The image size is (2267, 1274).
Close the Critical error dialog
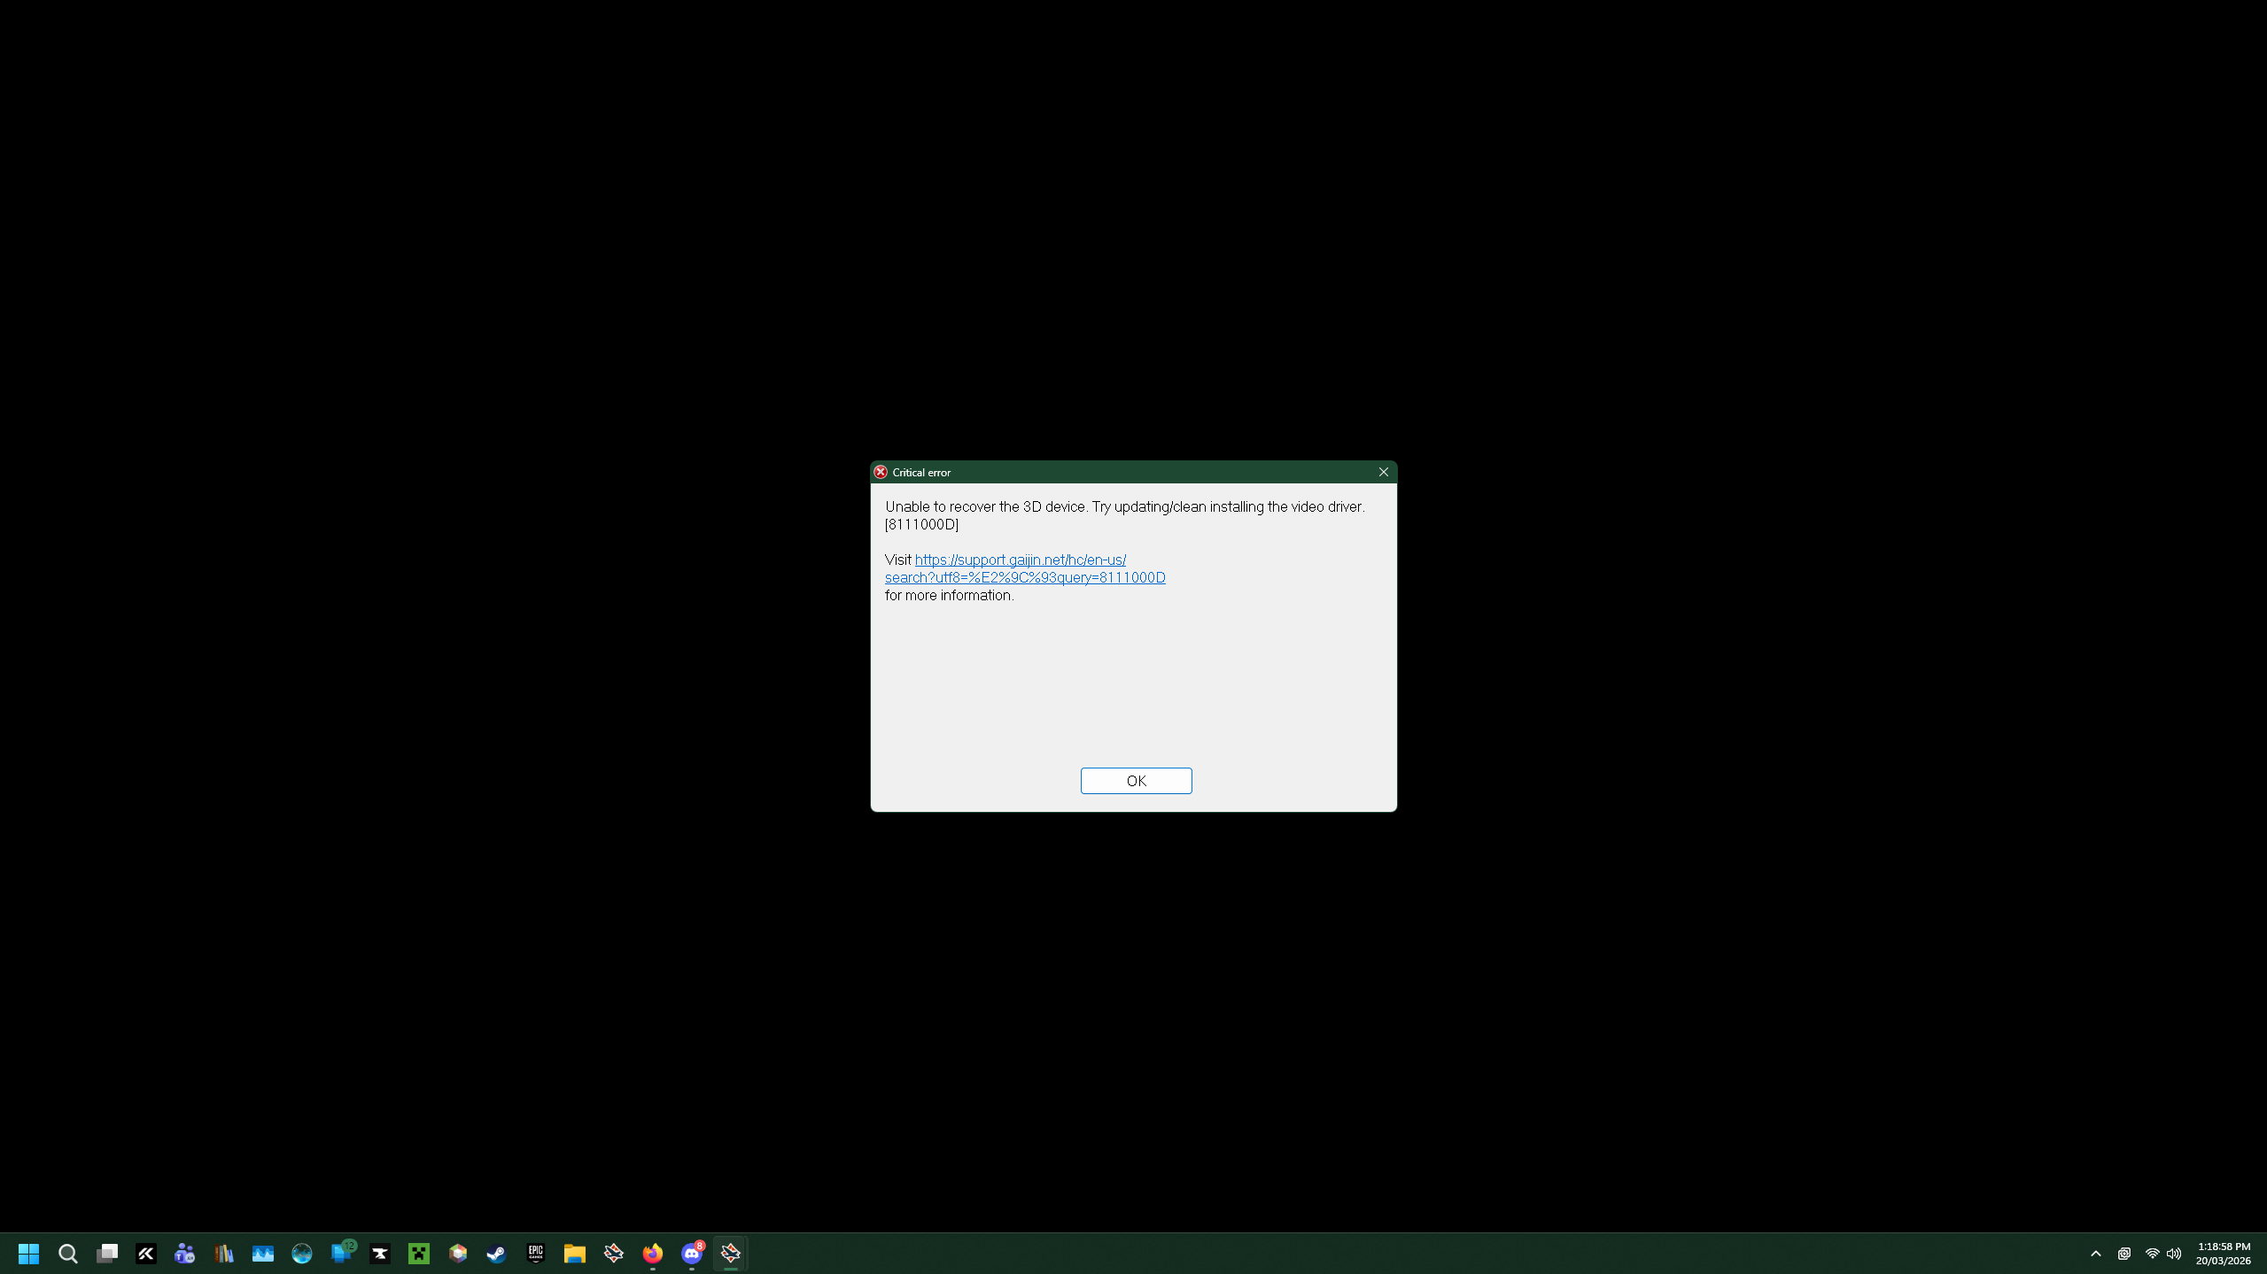point(1383,472)
